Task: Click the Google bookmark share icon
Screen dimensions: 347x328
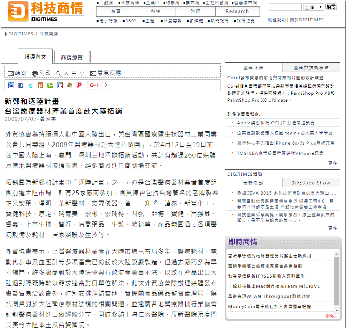Action: [x=60, y=85]
